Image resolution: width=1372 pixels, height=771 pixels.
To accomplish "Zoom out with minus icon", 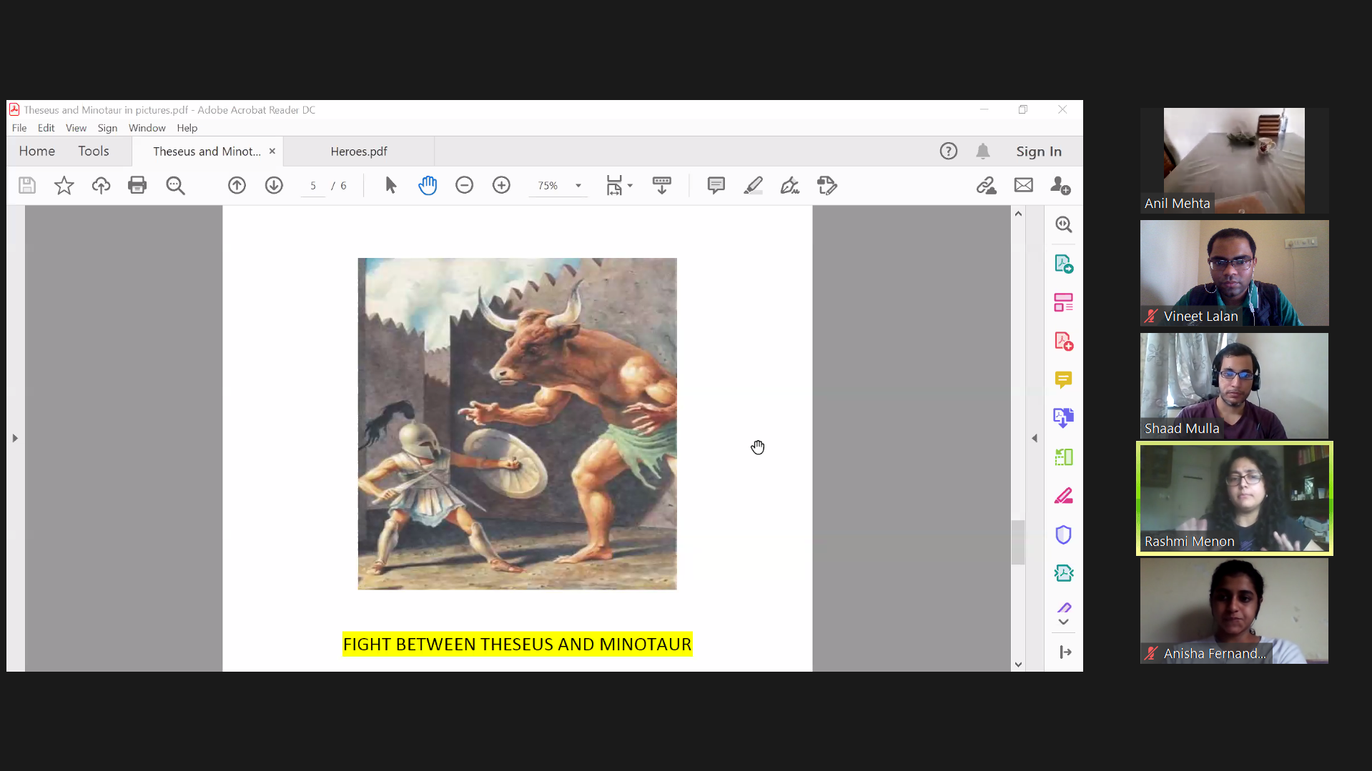I will coord(464,186).
